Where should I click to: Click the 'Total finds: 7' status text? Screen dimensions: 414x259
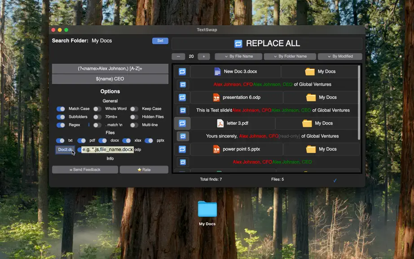tap(211, 179)
